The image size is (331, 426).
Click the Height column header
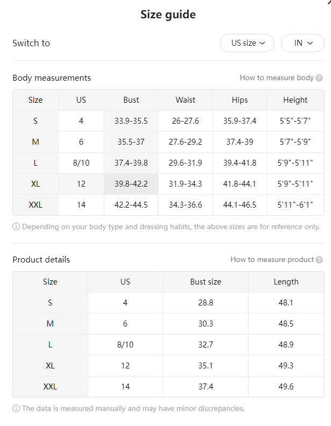pos(295,100)
